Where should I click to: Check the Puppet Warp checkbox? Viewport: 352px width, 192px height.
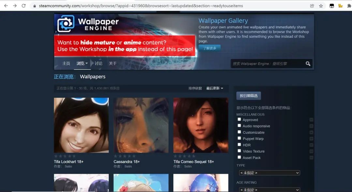click(239, 138)
